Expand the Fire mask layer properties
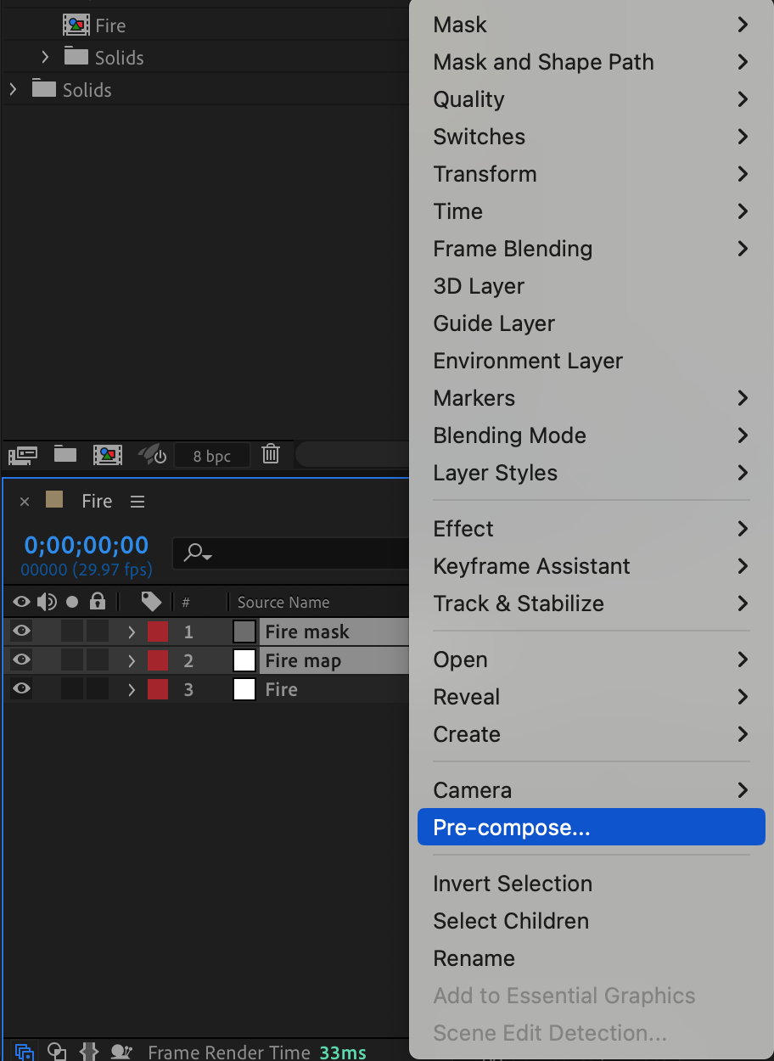Screen dimensions: 774x1061 [132, 632]
